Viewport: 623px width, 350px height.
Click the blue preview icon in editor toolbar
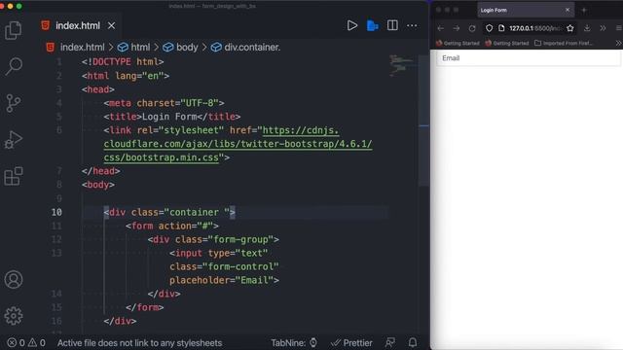372,26
